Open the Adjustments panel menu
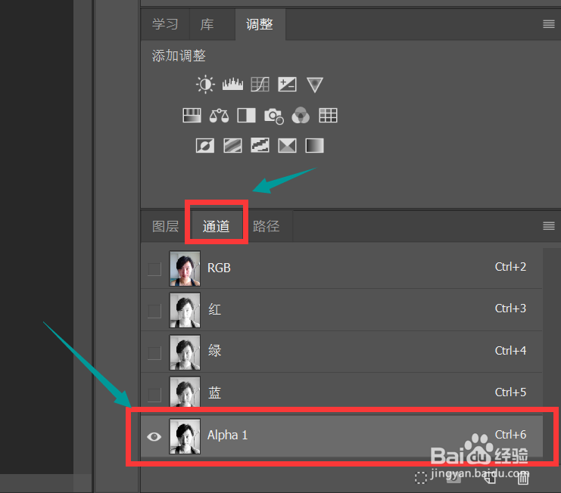561x493 pixels. pos(548,24)
